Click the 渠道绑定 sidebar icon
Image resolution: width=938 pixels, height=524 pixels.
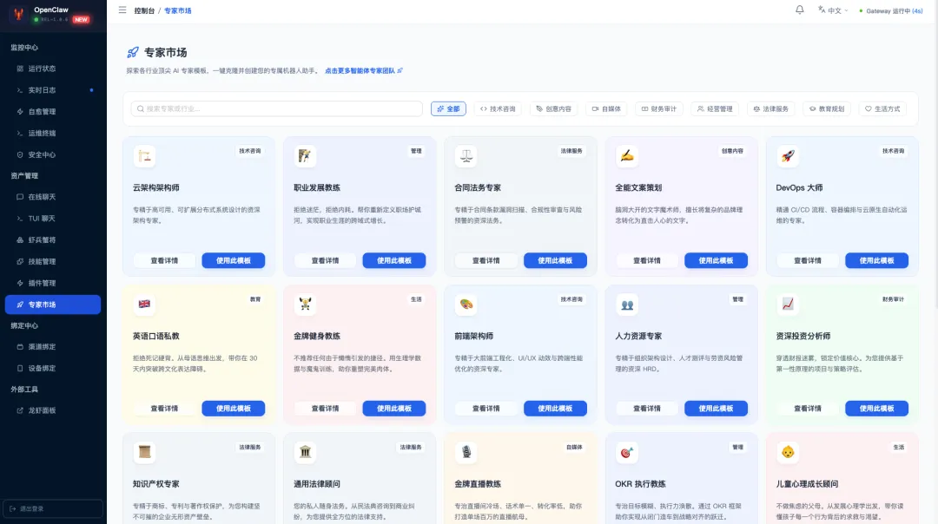pos(20,346)
